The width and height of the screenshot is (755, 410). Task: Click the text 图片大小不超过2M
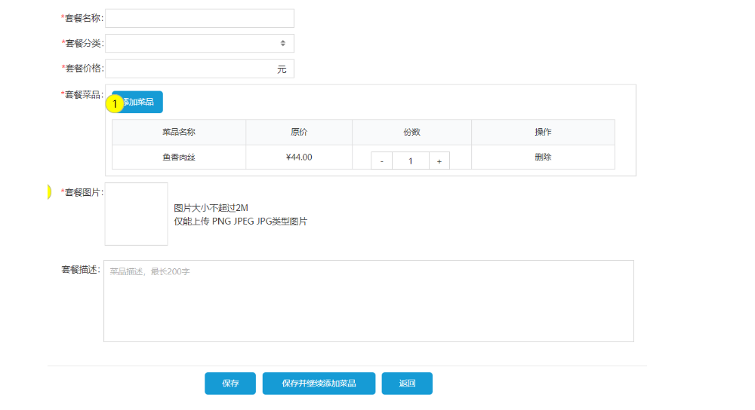(211, 208)
